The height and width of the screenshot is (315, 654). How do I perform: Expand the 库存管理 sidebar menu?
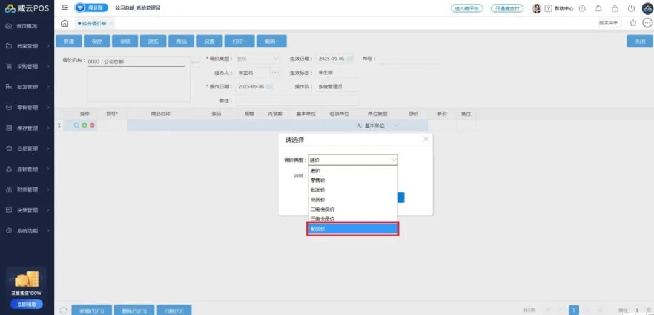(x=28, y=128)
